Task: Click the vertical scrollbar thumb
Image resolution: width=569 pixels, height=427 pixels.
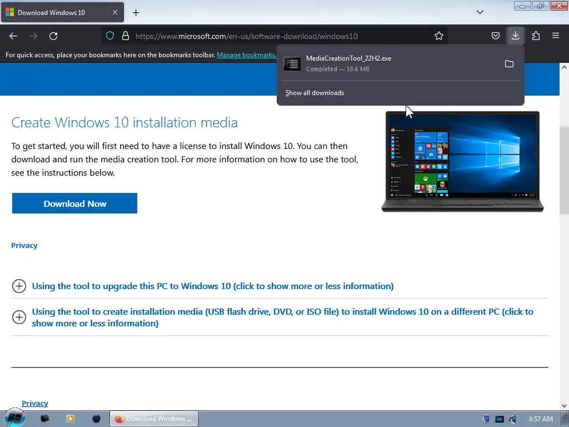Action: tap(564, 171)
